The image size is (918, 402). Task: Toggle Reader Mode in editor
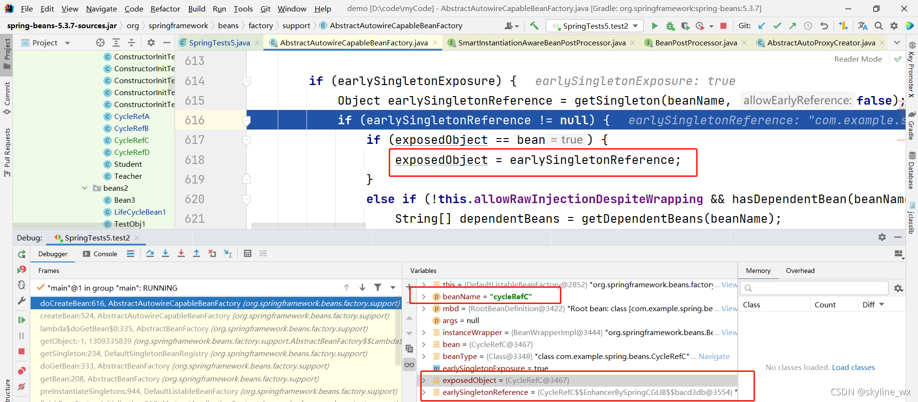click(858, 59)
